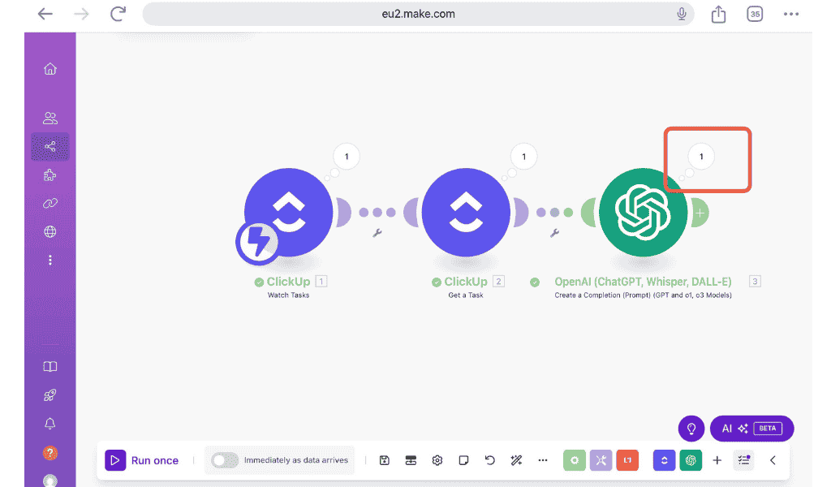Select the ClickUp Get a Task module

pyautogui.click(x=466, y=212)
